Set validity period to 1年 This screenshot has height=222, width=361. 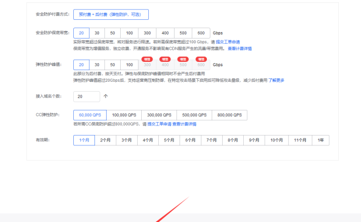click(321, 140)
